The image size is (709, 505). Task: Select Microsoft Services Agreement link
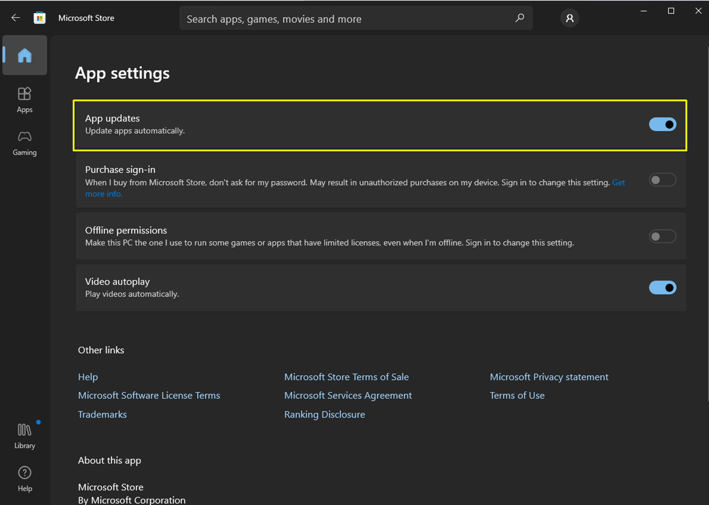[348, 395]
